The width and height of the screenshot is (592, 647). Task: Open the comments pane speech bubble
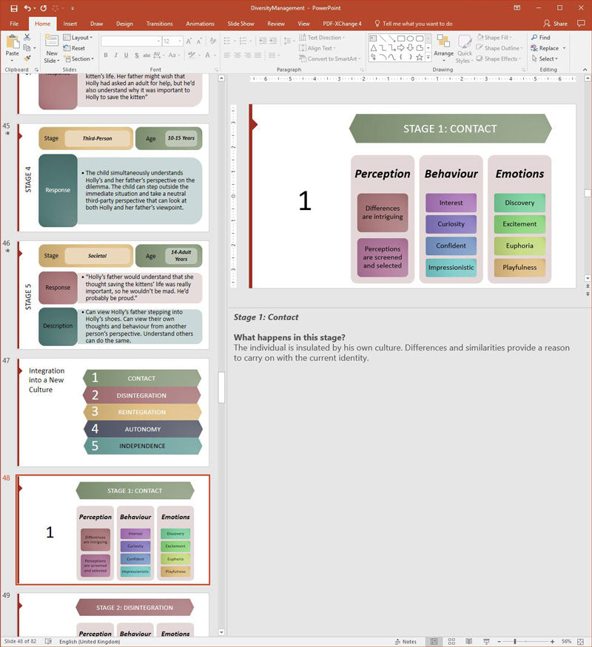pos(581,24)
